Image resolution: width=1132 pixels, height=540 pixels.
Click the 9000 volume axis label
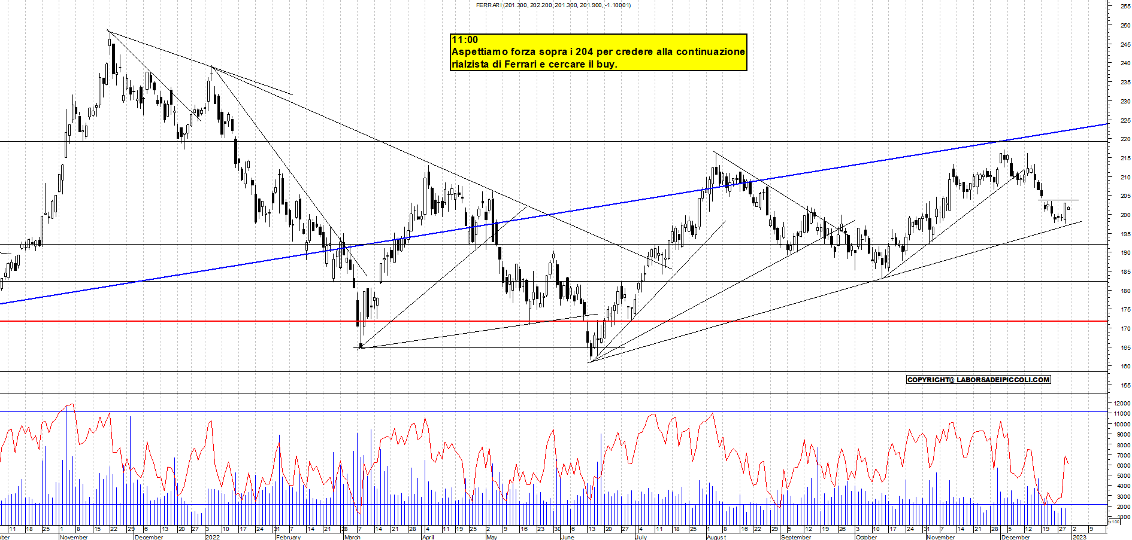tap(1124, 434)
